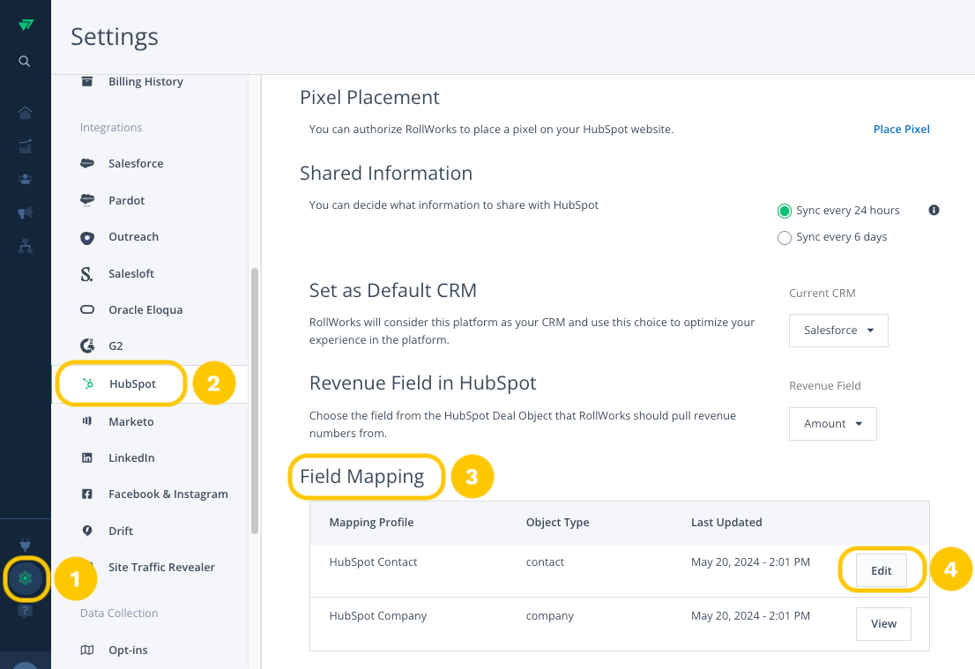Click the sidebar vertical scrollbar
The height and width of the screenshot is (669, 975).
coord(254,400)
